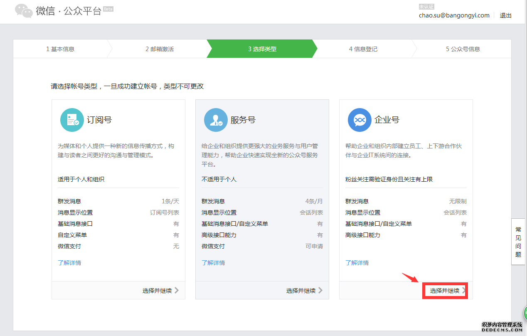
Task: Log out via the 退出 link
Action: [506, 15]
